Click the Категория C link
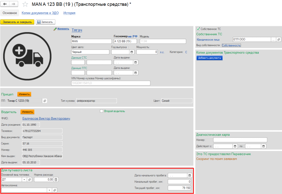This screenshot has height=194, width=282. point(186,52)
